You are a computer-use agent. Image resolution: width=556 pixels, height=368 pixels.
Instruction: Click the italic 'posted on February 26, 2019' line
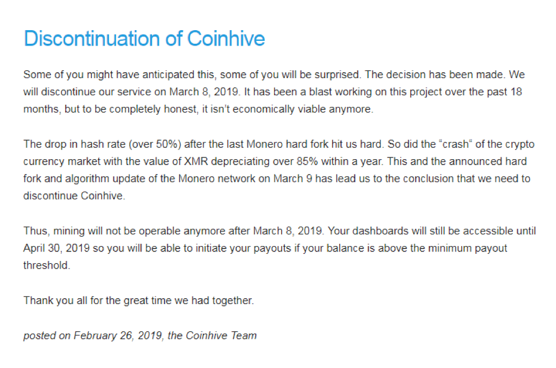click(93, 335)
